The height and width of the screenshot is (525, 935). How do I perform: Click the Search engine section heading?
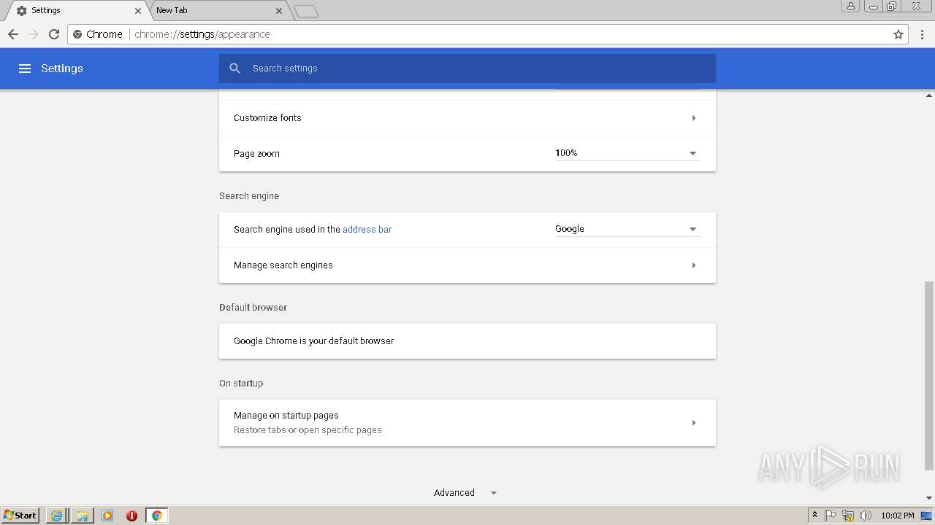tap(249, 196)
